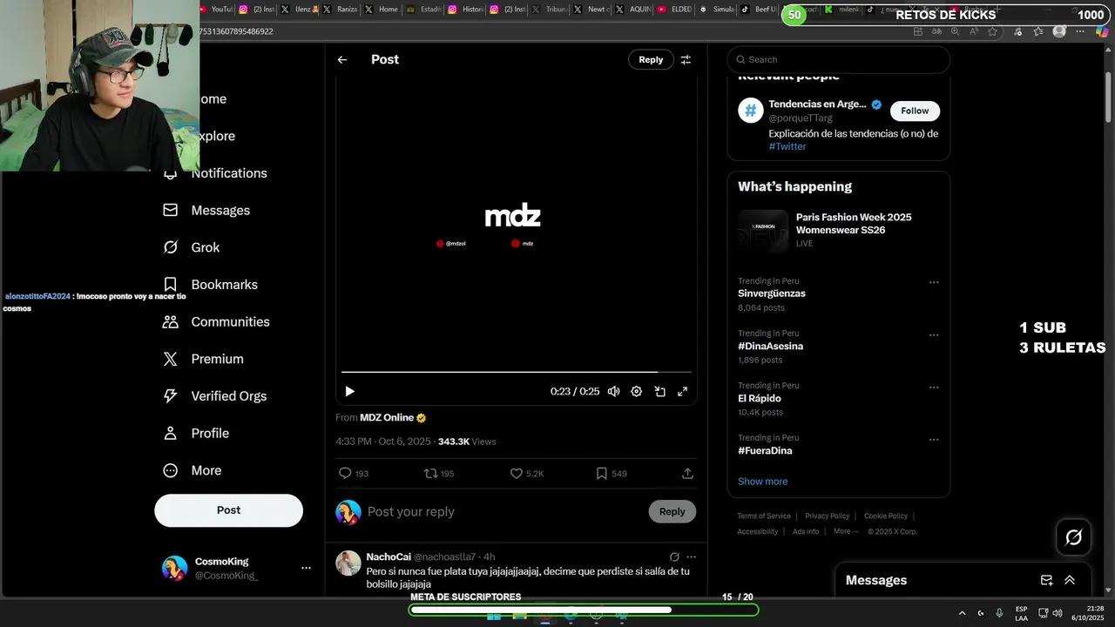
Task: Open the video settings gear
Action: point(637,392)
